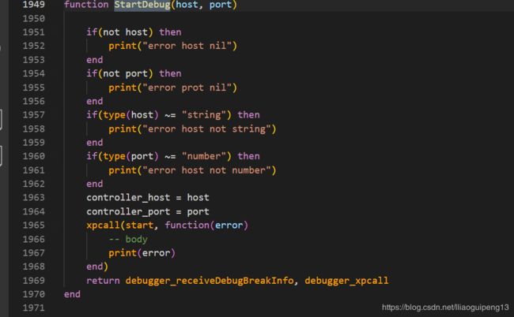Click the return keyword on line 1969
The width and height of the screenshot is (514, 317).
tap(103, 281)
